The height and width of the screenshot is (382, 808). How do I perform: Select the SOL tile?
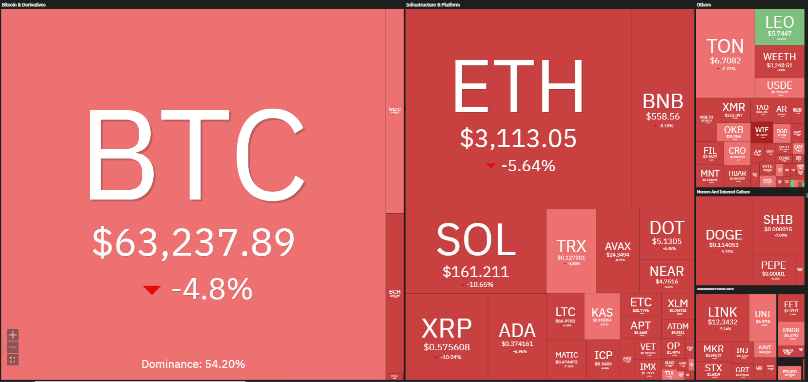point(476,251)
